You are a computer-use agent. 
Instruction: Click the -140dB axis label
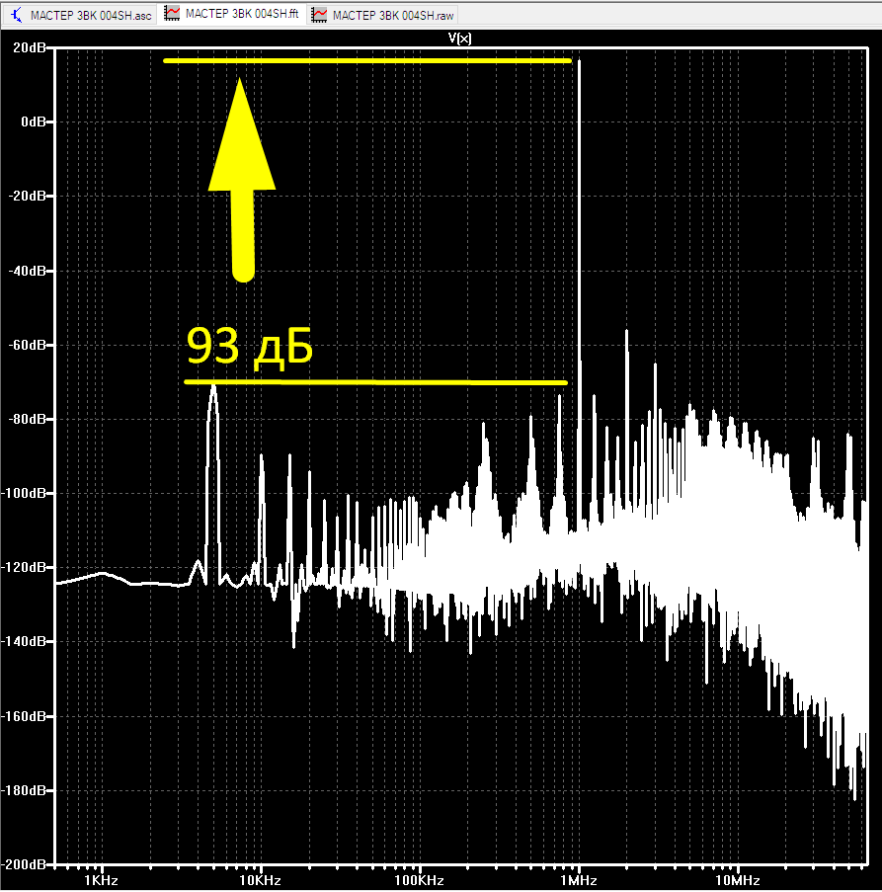pos(25,642)
